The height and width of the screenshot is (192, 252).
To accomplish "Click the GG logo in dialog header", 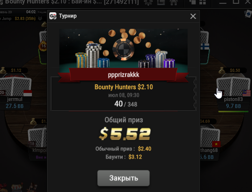I will click(x=53, y=16).
